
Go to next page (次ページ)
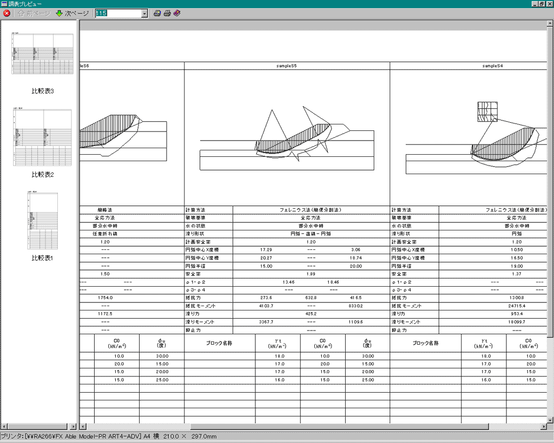pos(72,14)
